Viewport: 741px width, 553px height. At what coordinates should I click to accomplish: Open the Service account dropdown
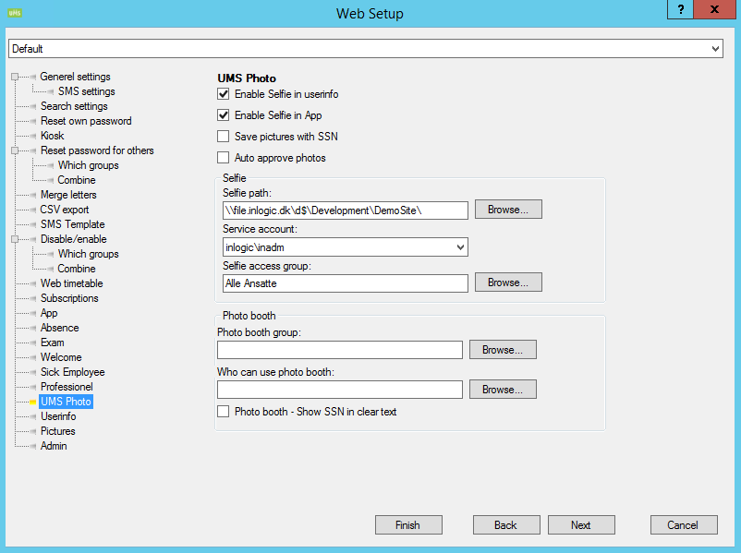460,247
